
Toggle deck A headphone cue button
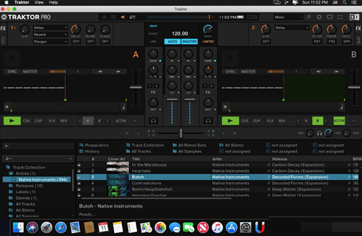[x=153, y=121]
